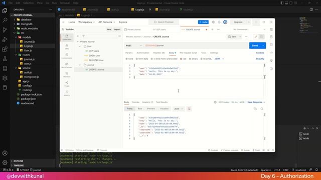Switch to the request Headers tab
The image size is (321, 180).
point(159,53)
